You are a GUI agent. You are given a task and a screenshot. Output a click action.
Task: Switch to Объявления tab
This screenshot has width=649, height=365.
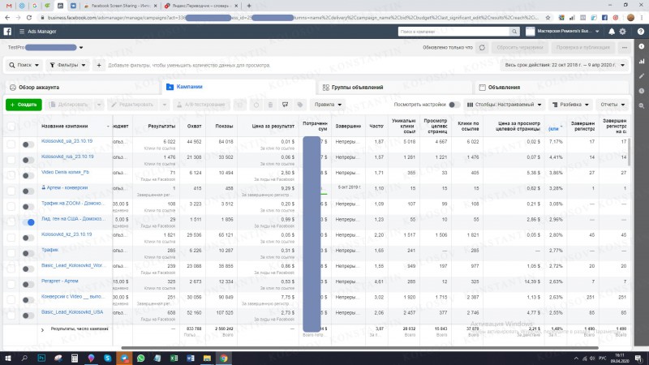[552, 88]
